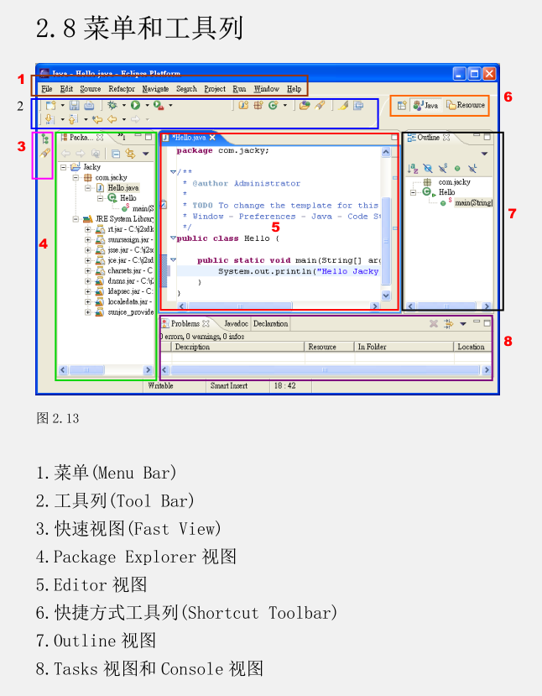Collapse the com.jacky package node
542x696 pixels.
tap(76, 177)
